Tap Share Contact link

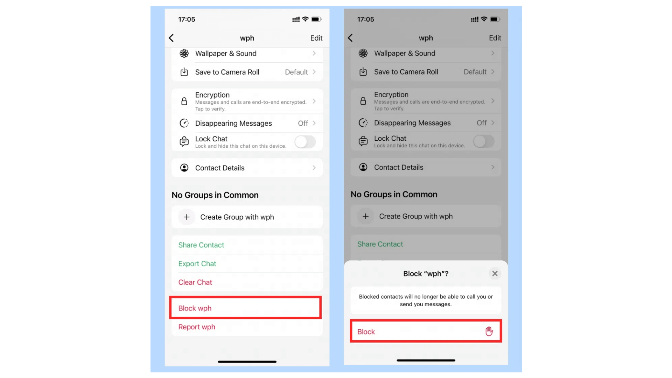(x=201, y=245)
